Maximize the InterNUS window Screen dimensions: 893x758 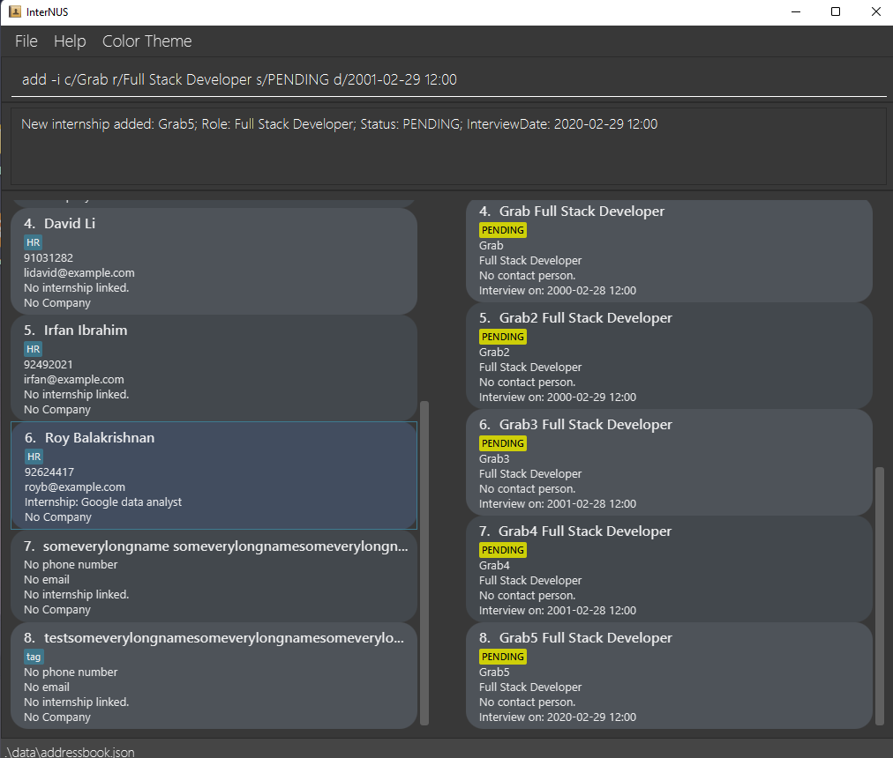click(x=836, y=12)
